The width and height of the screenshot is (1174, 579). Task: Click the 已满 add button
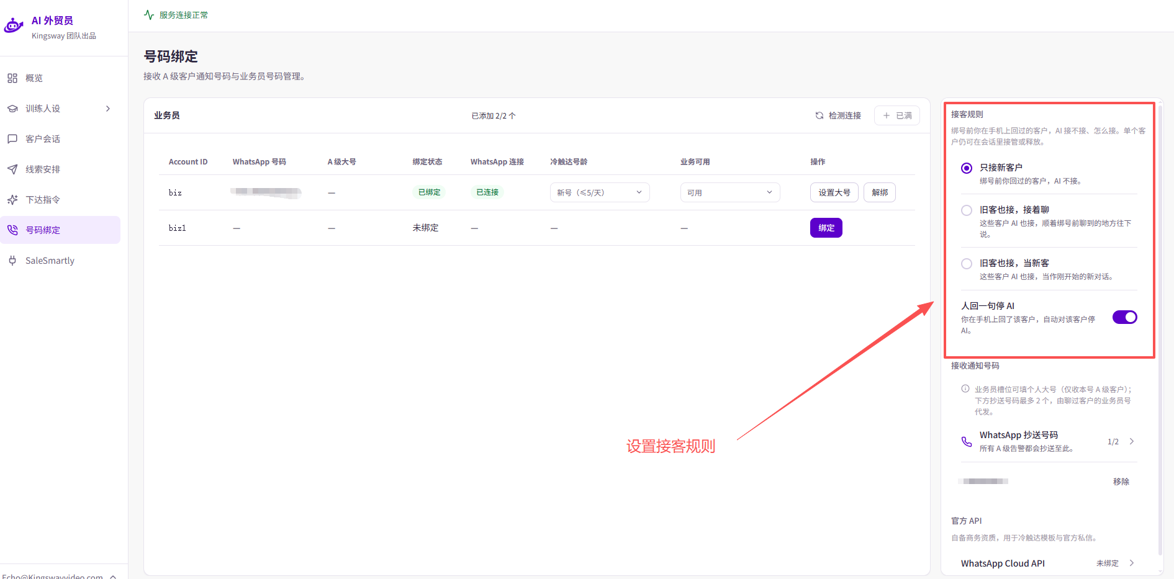click(x=897, y=115)
